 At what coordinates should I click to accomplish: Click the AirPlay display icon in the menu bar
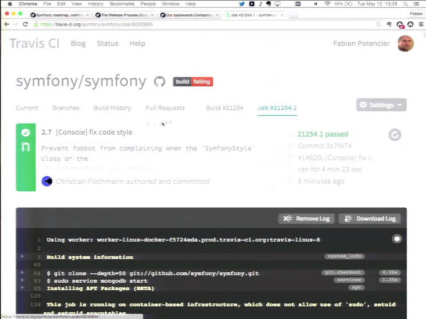[277, 4]
